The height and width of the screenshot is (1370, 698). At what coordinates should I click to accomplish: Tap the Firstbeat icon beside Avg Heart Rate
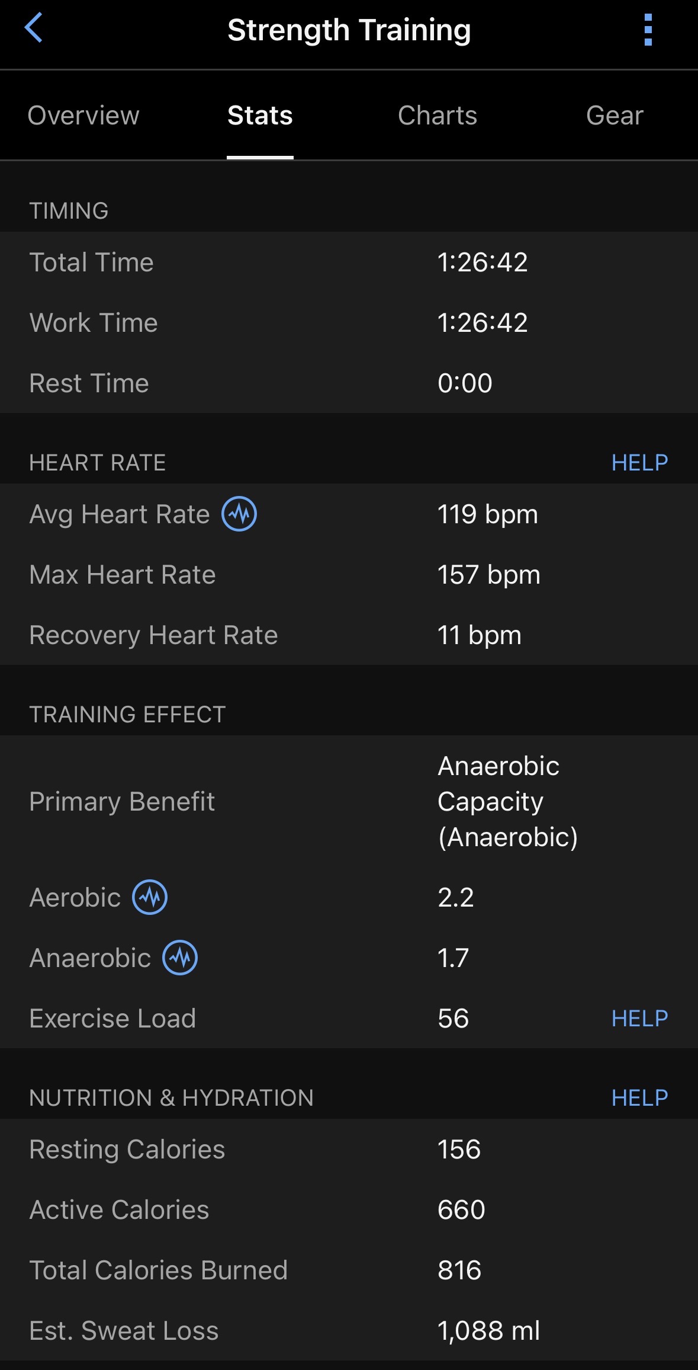239,514
